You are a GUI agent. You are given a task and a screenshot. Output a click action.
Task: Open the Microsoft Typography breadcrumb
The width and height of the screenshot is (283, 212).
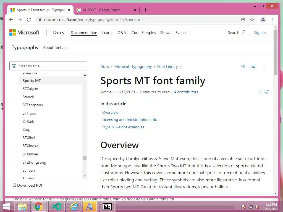(133, 67)
